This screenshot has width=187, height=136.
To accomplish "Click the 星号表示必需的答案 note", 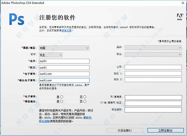I will coord(170,41).
